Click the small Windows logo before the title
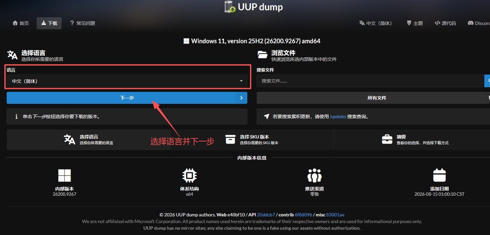The image size is (490, 235). tap(186, 41)
